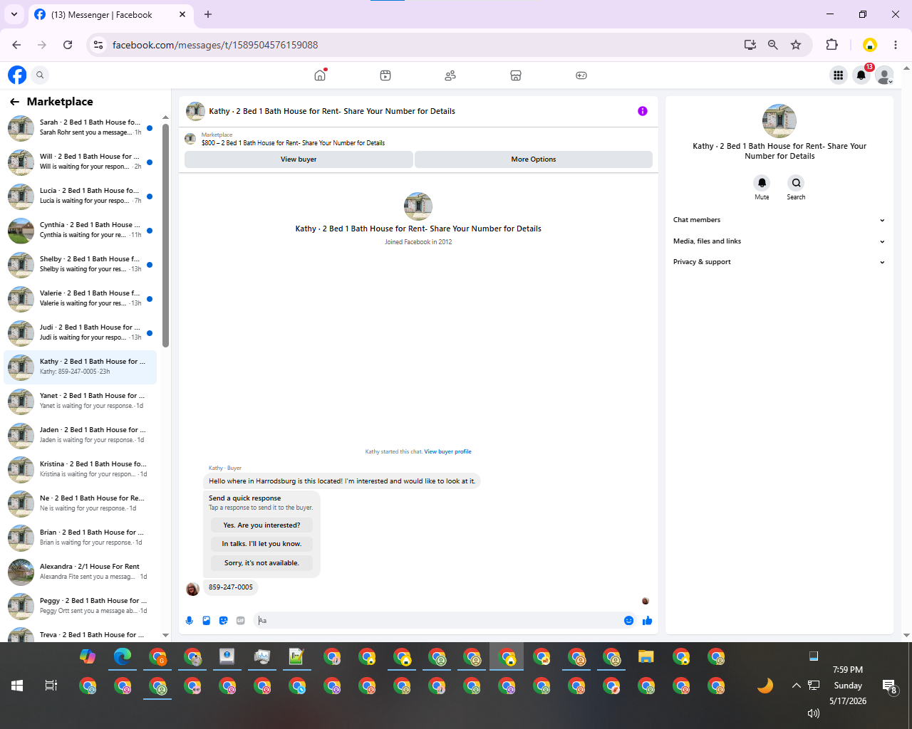912x729 pixels.
Task: Send quick response 'Yes. Are you interested?'
Action: (261, 525)
